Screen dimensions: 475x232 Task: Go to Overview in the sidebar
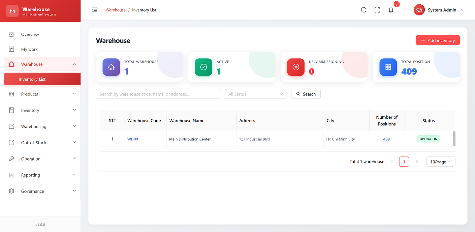pyautogui.click(x=30, y=34)
